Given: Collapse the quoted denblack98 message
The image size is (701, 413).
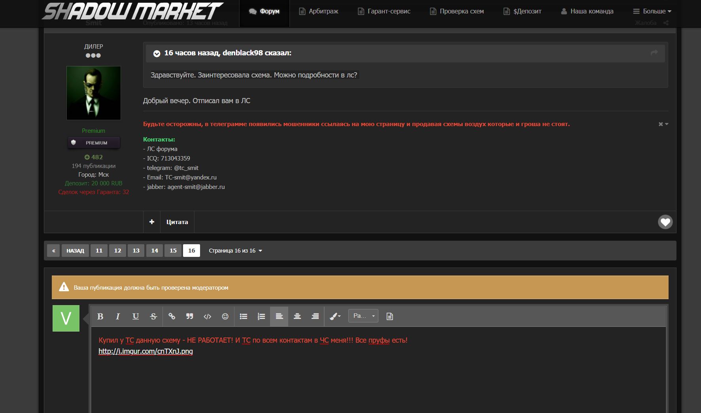Looking at the screenshot, I should click(157, 53).
